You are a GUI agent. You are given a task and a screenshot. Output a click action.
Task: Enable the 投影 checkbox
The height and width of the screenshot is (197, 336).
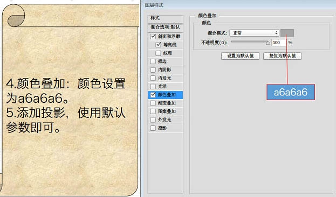click(153, 128)
